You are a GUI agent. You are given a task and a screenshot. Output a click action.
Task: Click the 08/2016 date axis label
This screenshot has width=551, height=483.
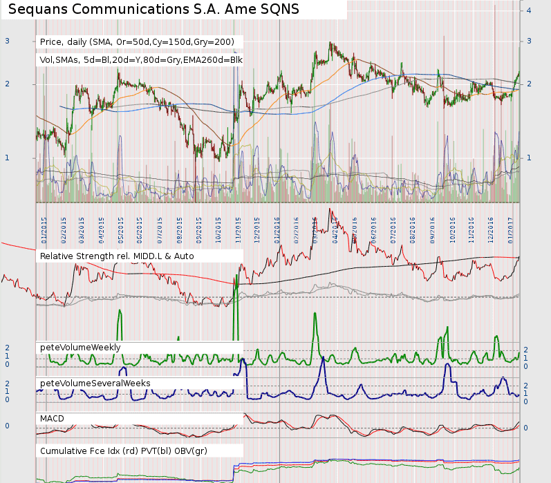point(413,230)
